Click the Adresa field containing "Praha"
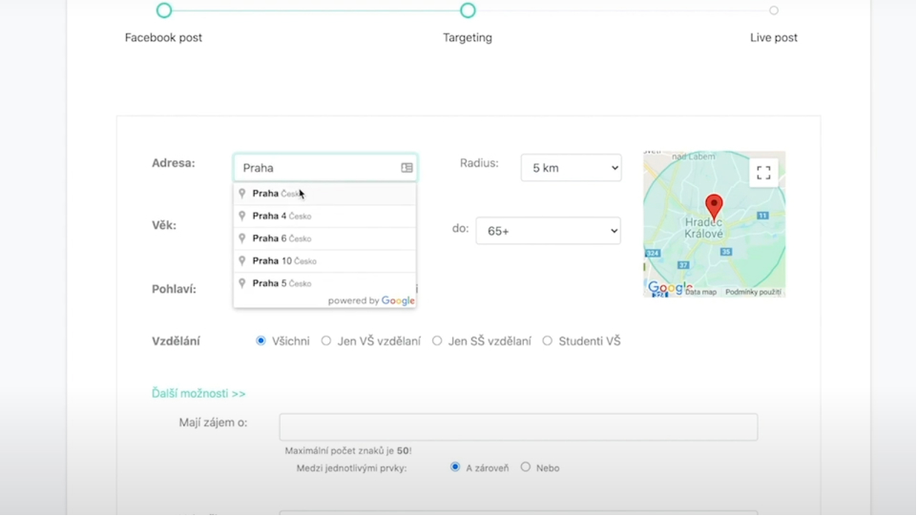The width and height of the screenshot is (917, 516). coord(315,168)
